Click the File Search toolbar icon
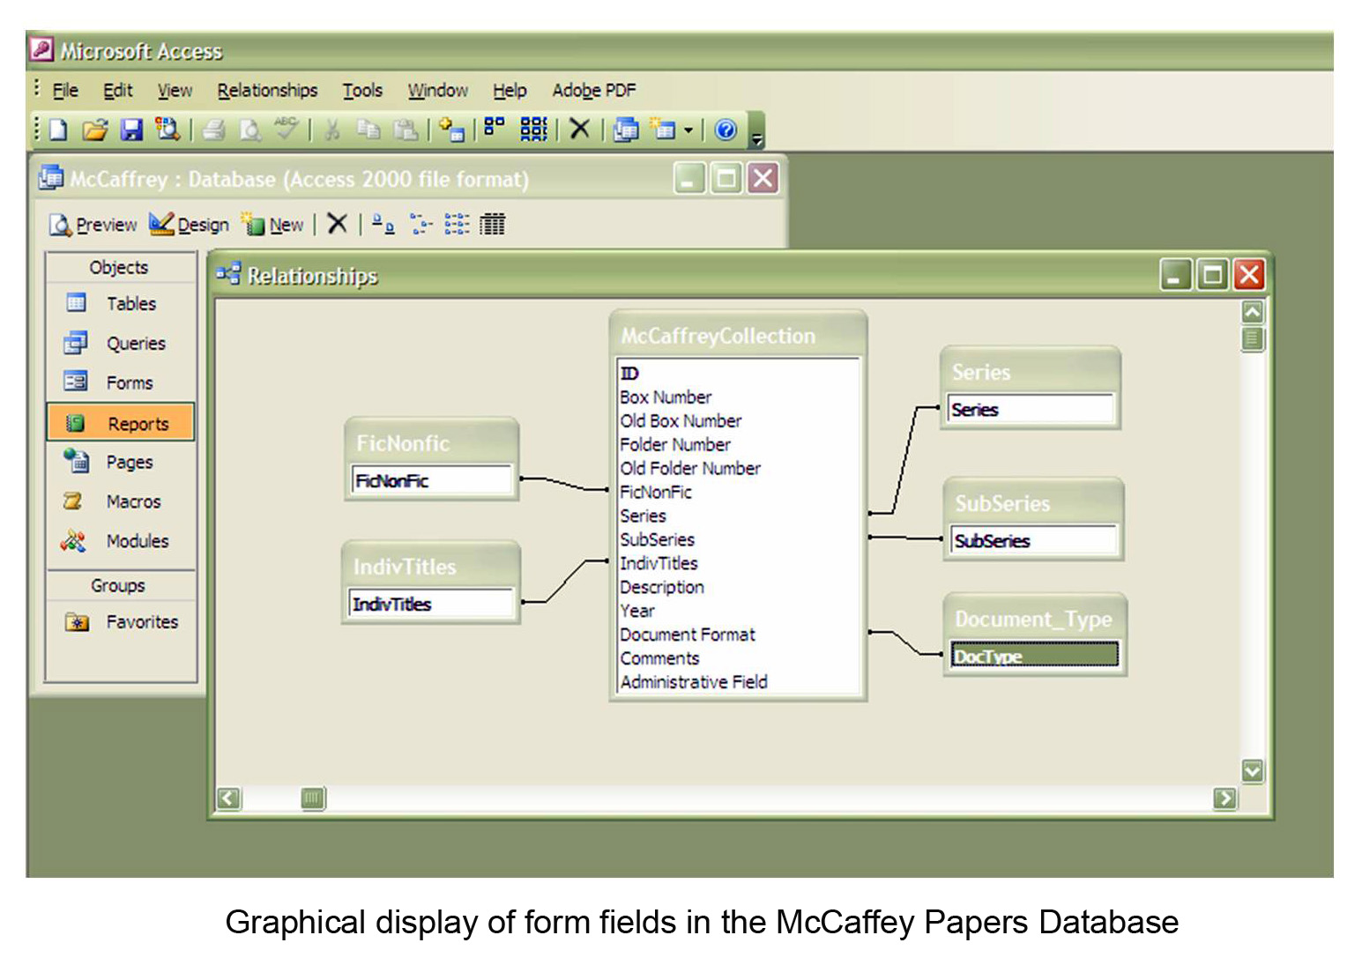The height and width of the screenshot is (965, 1362). click(x=167, y=130)
